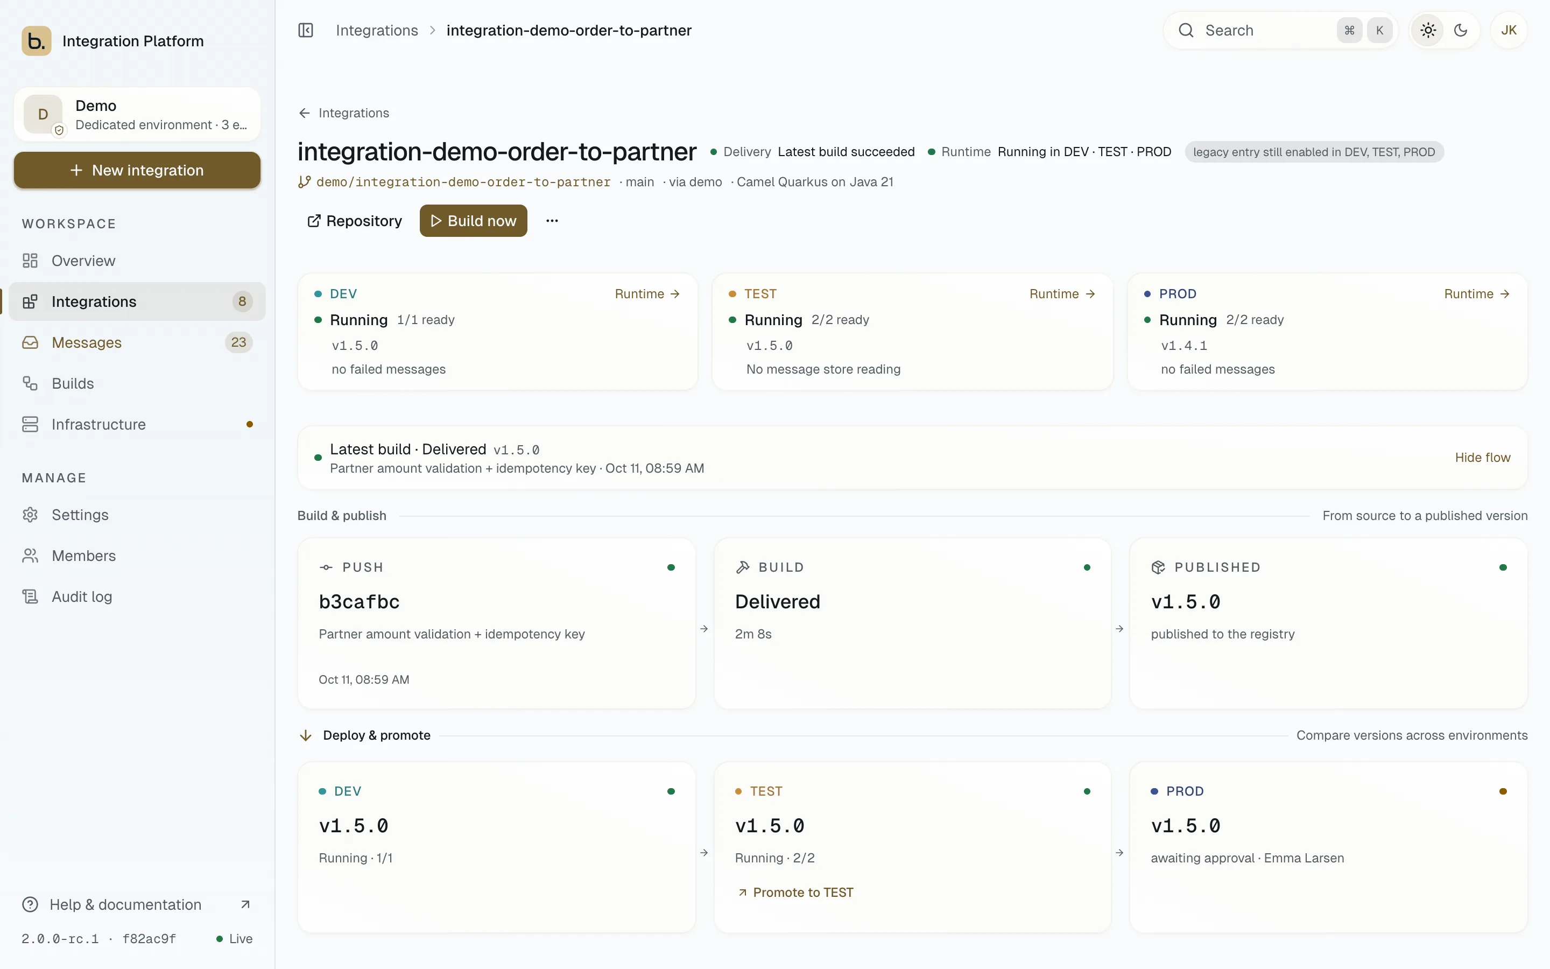
Task: Click the search magnifier icon
Action: point(1186,30)
